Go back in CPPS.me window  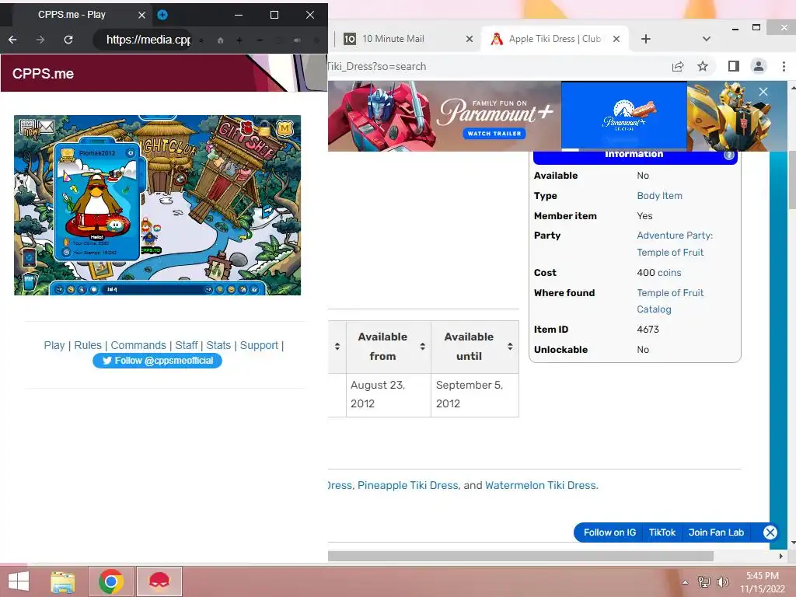[x=12, y=40]
